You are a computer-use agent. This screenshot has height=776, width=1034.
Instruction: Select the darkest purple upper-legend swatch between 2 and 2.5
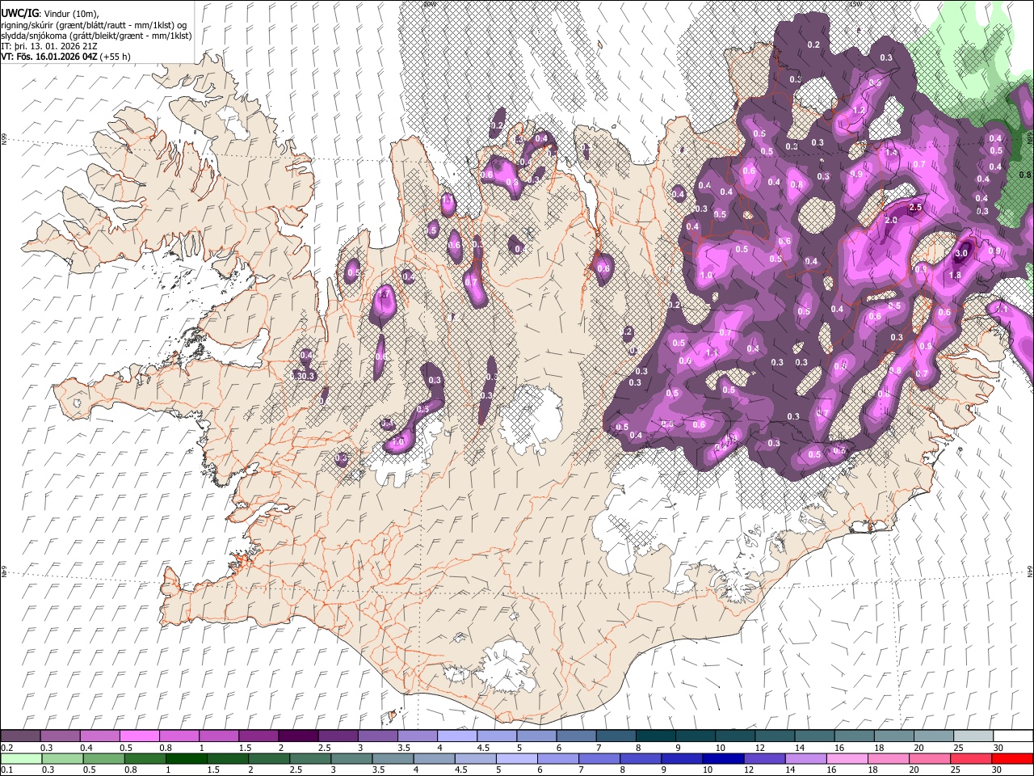[x=298, y=736]
